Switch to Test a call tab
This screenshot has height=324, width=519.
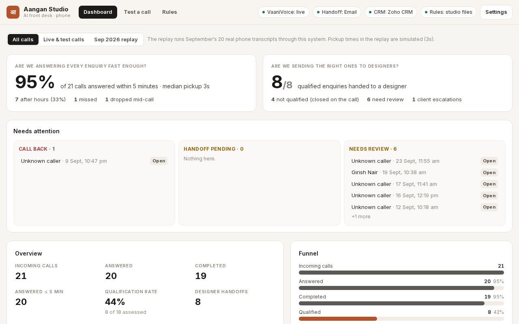(x=137, y=12)
